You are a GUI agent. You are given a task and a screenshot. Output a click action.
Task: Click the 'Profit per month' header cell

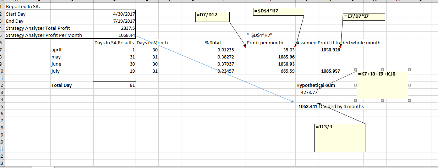point(265,43)
